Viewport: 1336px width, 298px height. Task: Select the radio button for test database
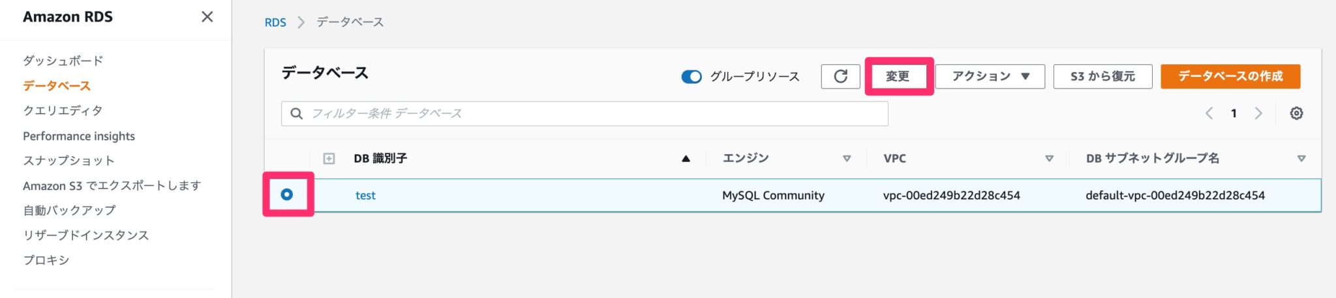click(287, 195)
